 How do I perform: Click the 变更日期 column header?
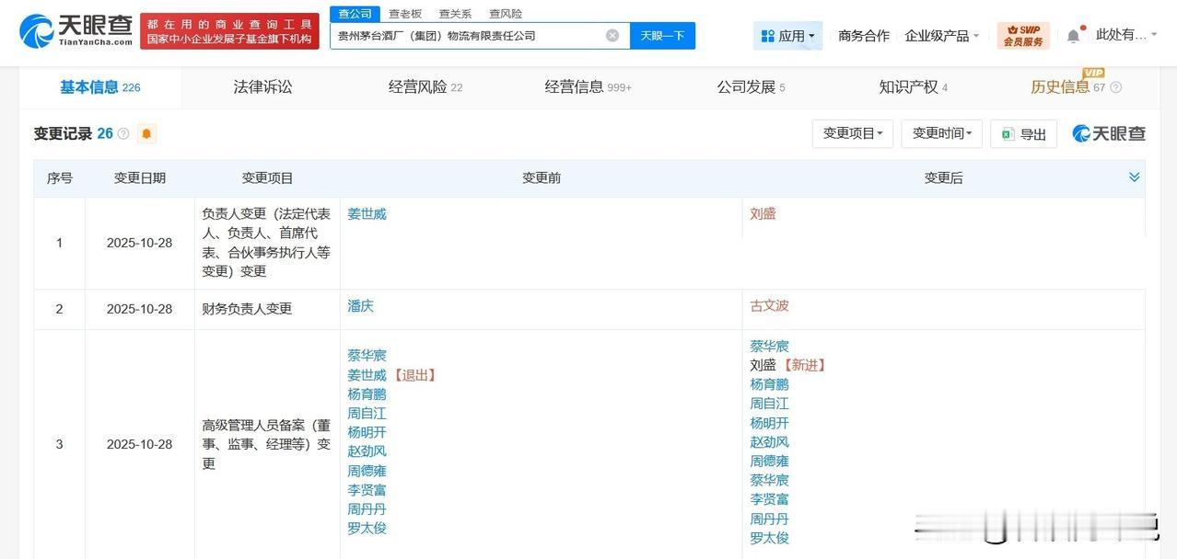coord(140,178)
